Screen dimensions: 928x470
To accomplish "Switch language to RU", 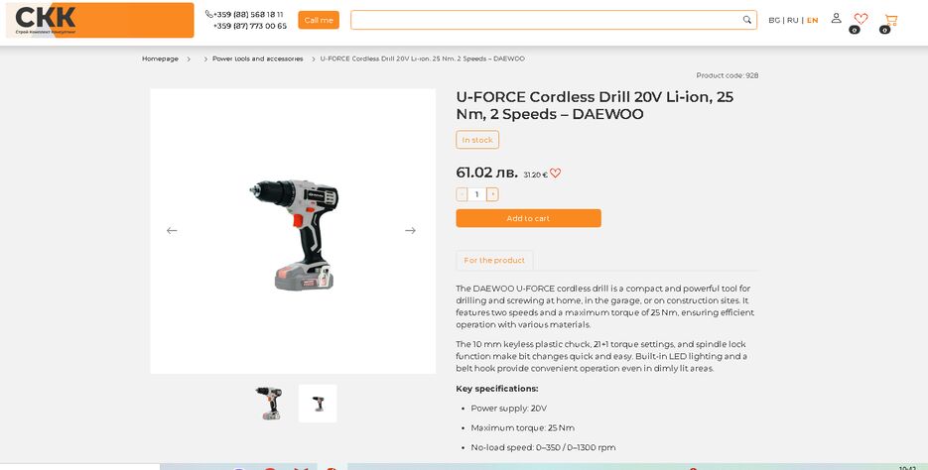I will tap(792, 20).
